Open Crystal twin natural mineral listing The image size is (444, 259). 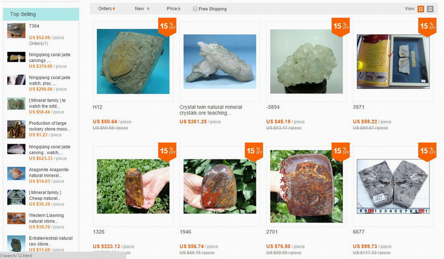pos(211,110)
